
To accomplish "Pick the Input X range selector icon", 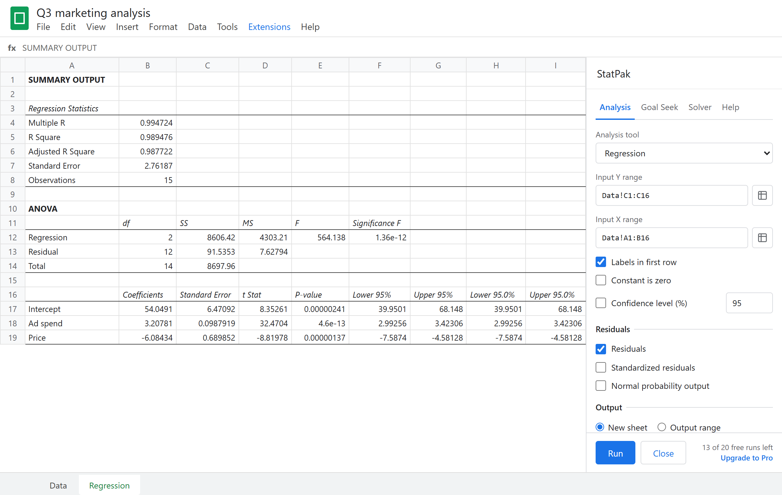I will coord(762,238).
